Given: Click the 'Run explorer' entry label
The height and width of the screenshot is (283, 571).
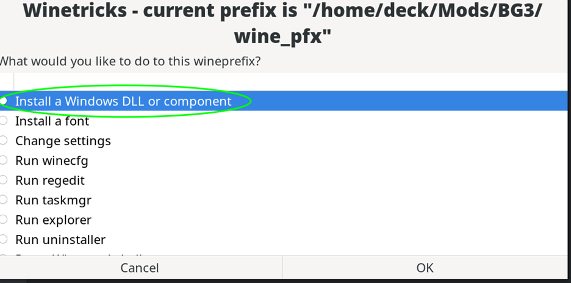Looking at the screenshot, I should [x=53, y=220].
